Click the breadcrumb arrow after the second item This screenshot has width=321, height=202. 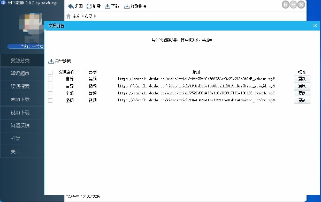(95, 16)
